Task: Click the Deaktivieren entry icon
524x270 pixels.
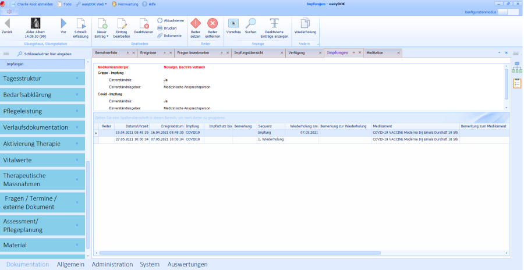Action: click(143, 24)
